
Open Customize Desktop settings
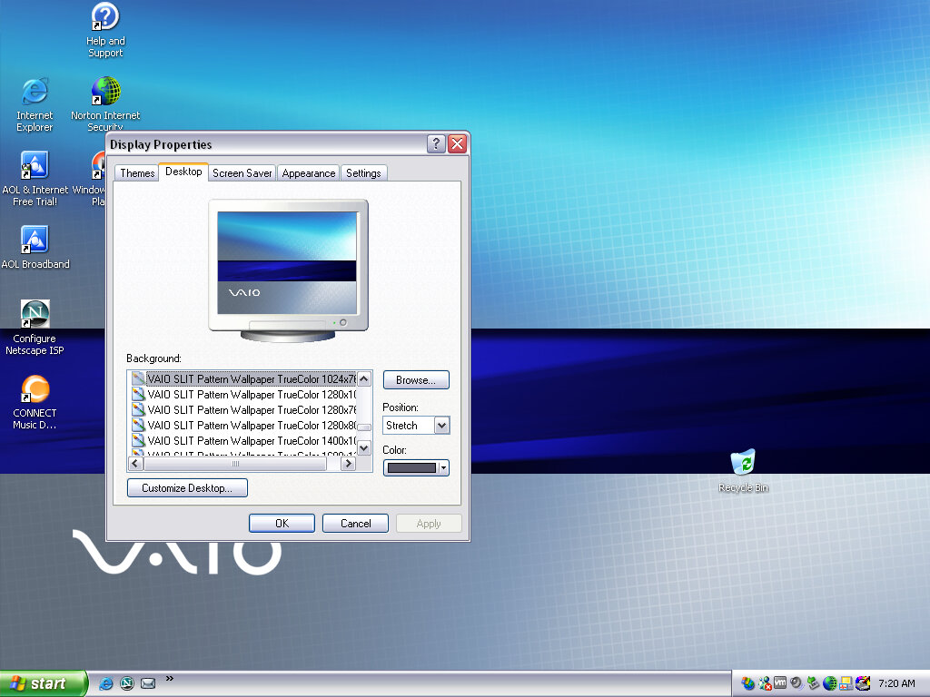pyautogui.click(x=186, y=487)
